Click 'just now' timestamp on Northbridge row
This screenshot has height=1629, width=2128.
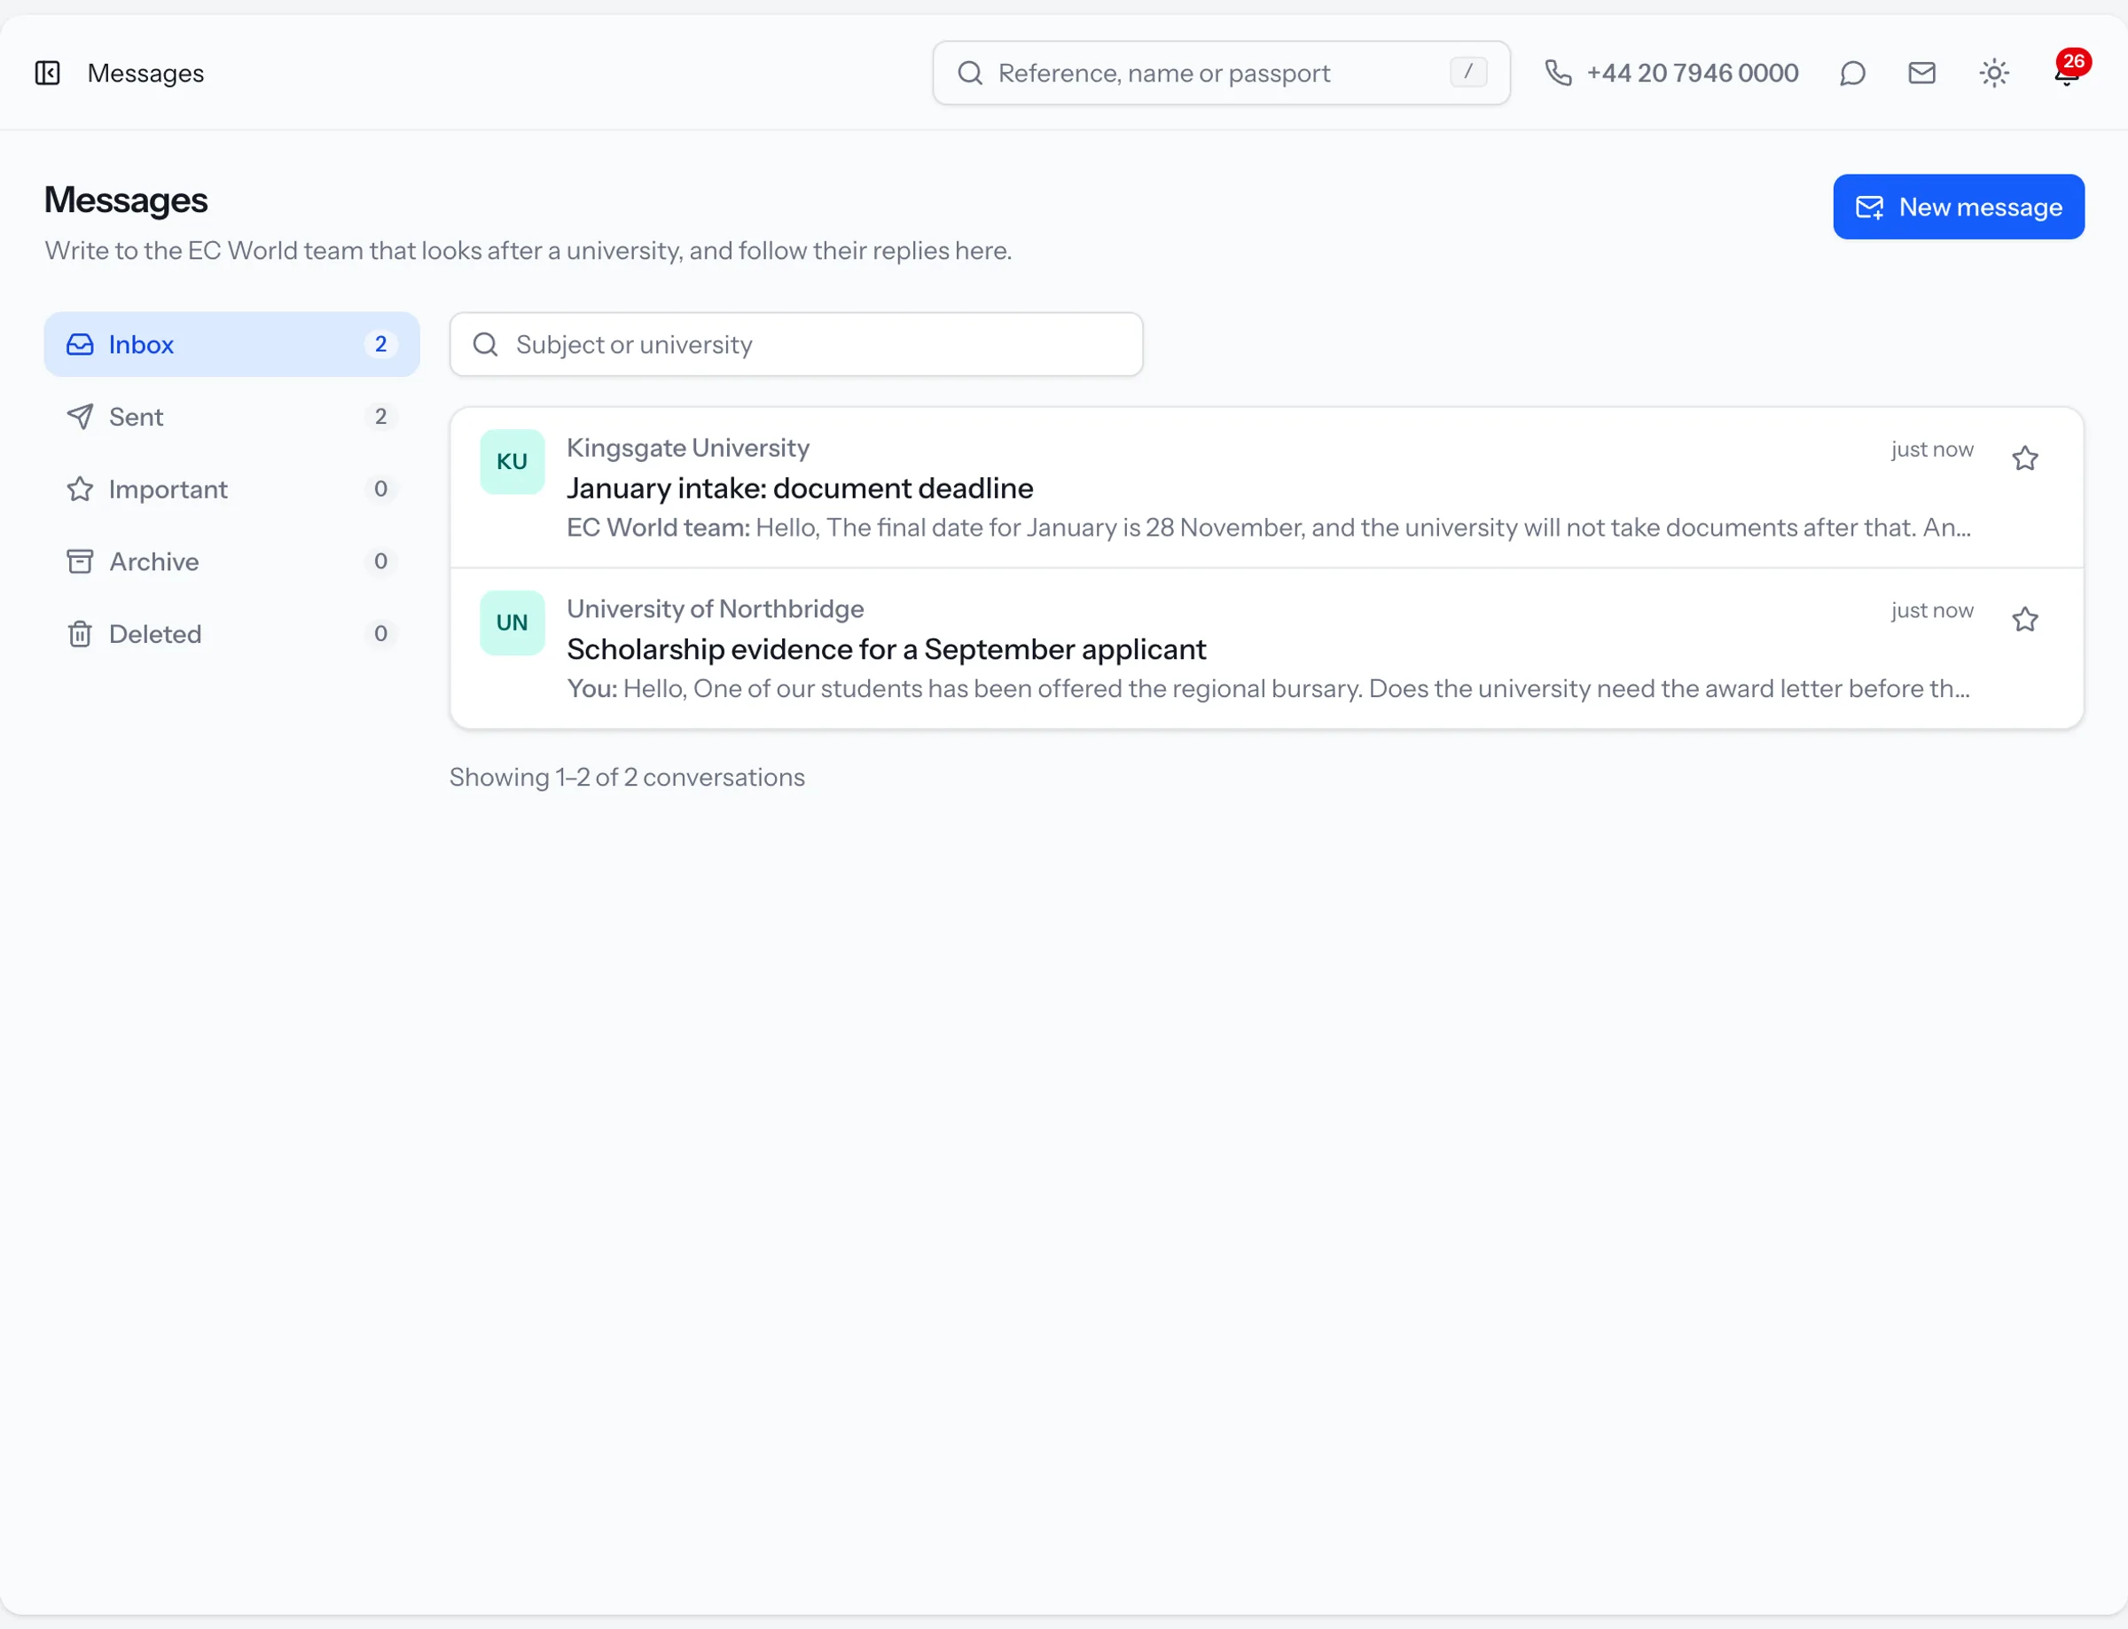tap(1931, 610)
